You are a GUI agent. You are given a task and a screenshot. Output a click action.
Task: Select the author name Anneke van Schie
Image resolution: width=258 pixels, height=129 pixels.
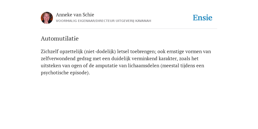pyautogui.click(x=75, y=15)
